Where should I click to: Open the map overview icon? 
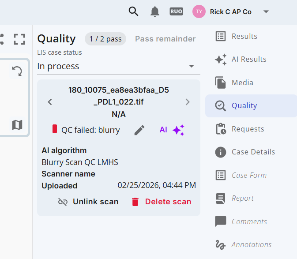pyautogui.click(x=17, y=125)
